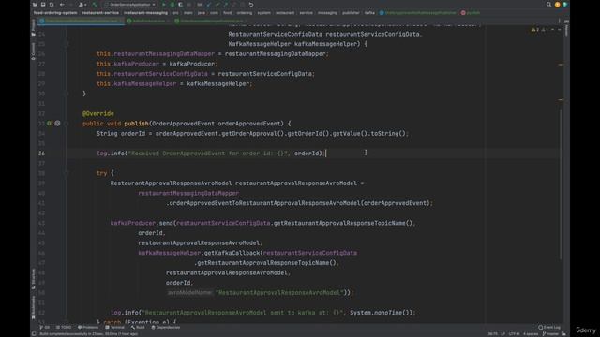Navigate back with the left arrow
Screen dimensions: 600x337
tap(62, 5)
